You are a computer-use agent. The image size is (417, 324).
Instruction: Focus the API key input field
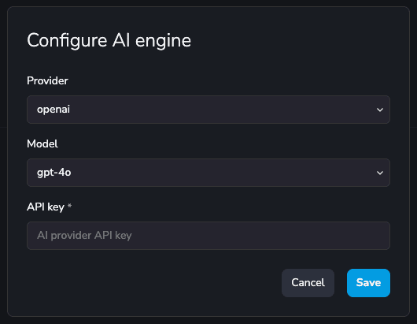click(208, 236)
